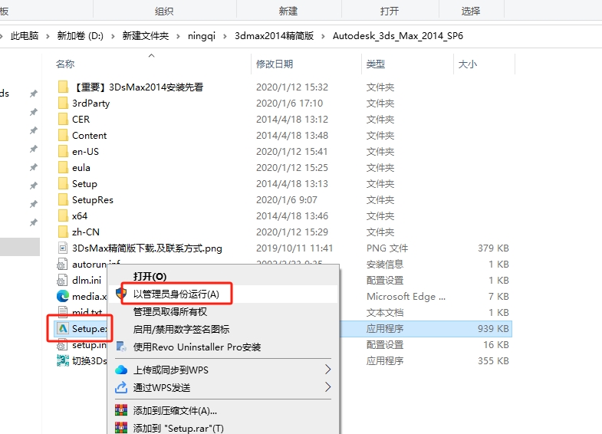This screenshot has width=602, height=434.
Task: Go to 新建文件夹 breadcrumb segment
Action: (146, 36)
